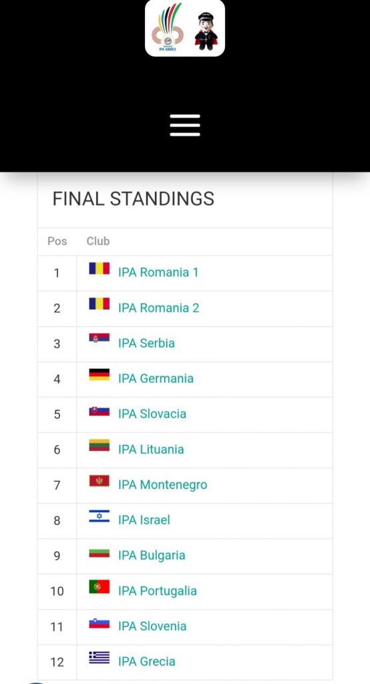
Task: Open the IPA Lituania team link
Action: (151, 450)
